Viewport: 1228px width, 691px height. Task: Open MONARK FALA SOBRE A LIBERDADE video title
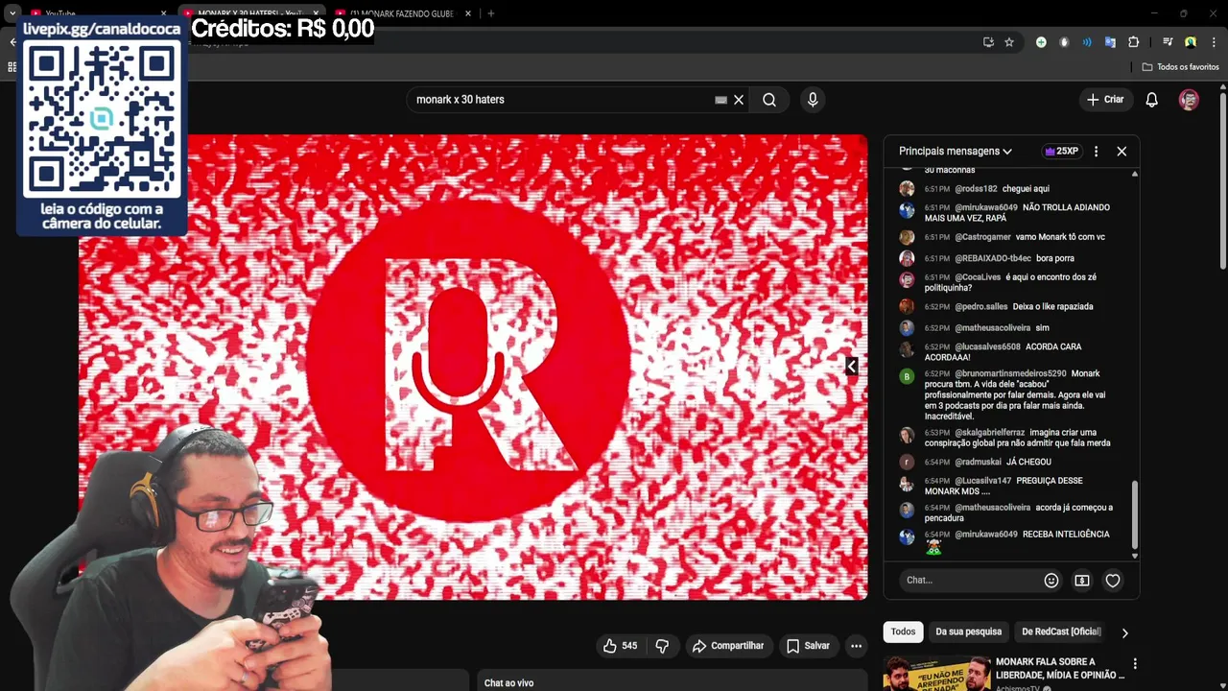tap(1059, 668)
